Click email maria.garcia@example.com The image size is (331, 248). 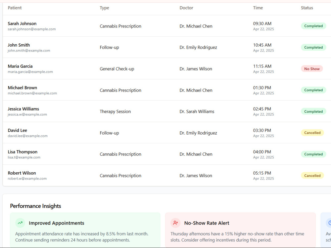[x=30, y=72]
